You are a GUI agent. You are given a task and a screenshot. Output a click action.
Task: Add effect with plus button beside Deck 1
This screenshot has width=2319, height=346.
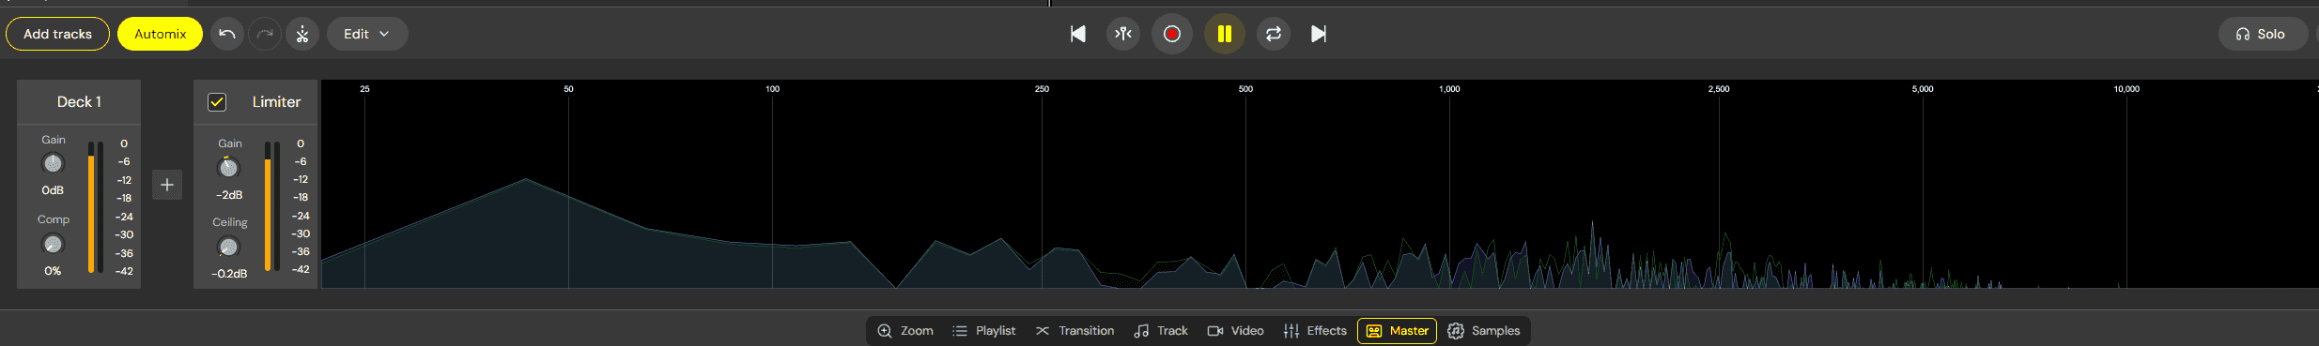pos(167,185)
